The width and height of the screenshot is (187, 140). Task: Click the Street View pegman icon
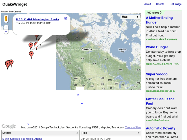click(6, 19)
